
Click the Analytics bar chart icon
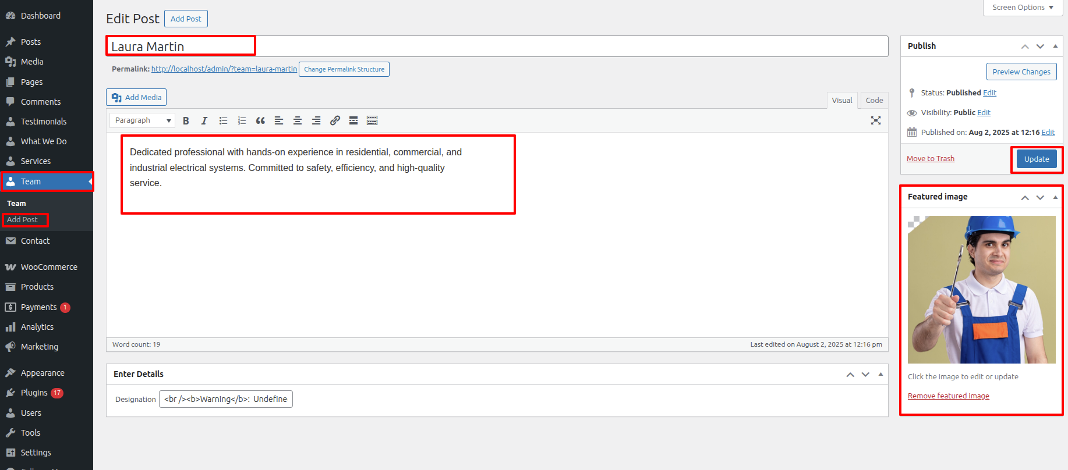coord(10,327)
